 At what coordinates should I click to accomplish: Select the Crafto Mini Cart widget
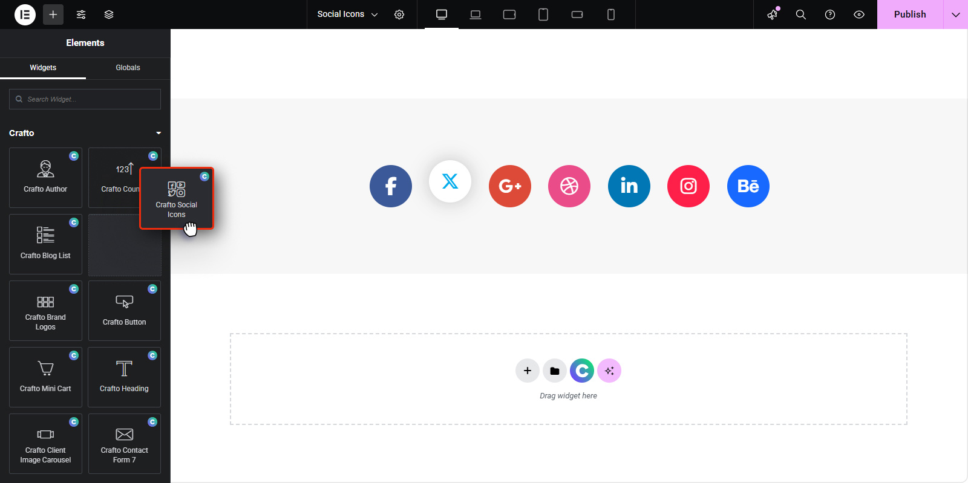point(45,377)
